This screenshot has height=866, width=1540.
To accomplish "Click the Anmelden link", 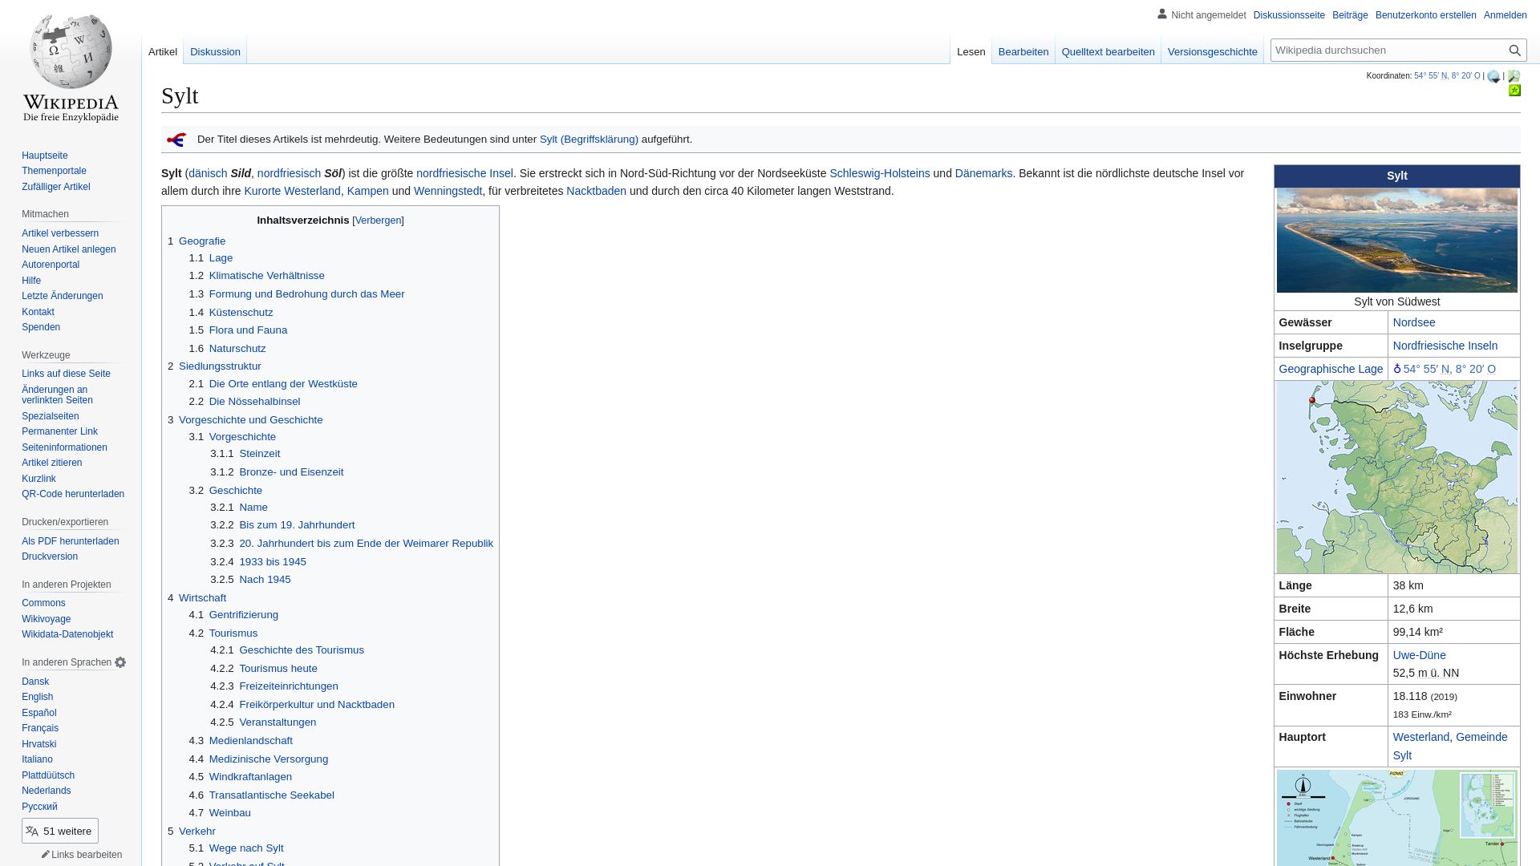I will 1505,14.
